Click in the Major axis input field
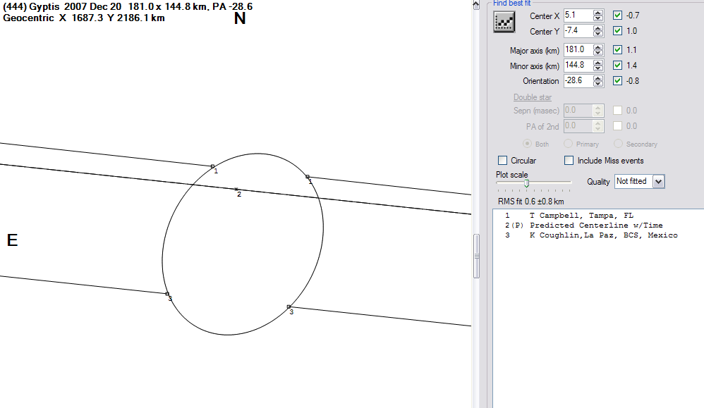 [578, 50]
